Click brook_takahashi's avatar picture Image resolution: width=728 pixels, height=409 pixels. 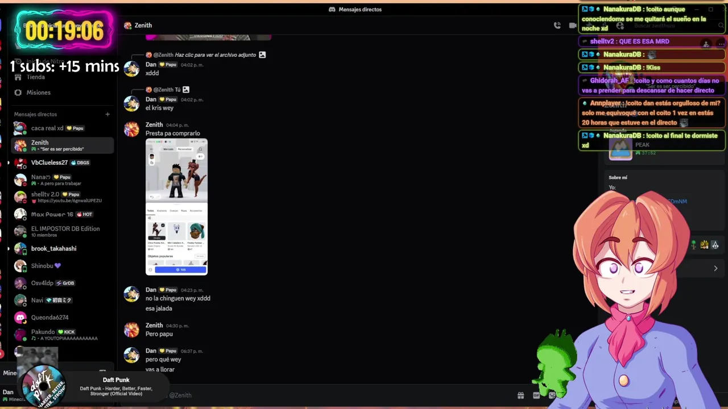pos(20,249)
